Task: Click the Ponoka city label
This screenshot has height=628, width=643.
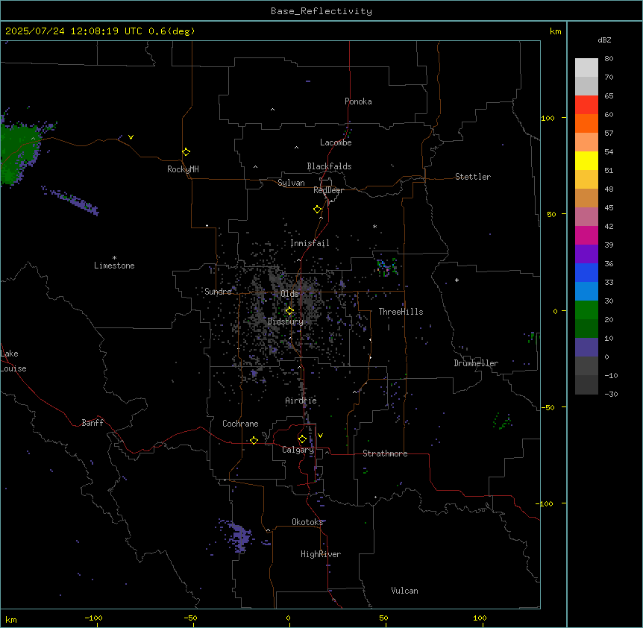Action: [x=358, y=101]
